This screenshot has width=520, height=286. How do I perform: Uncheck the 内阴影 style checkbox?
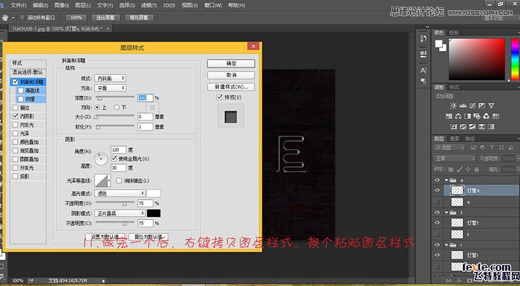tap(16, 116)
